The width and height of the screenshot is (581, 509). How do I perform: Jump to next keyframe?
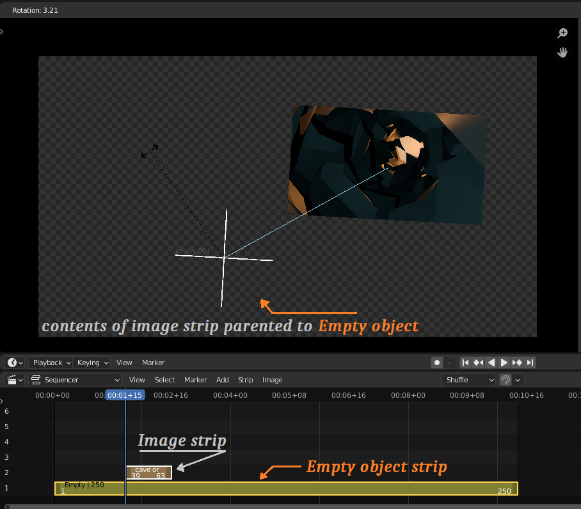click(x=517, y=363)
